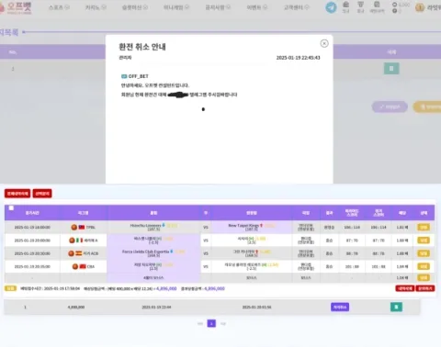Click the Spain flag in the ACB row
The image size is (441, 347).
click(x=78, y=253)
